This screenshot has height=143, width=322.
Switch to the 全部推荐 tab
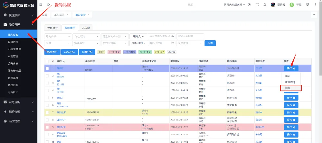tap(52, 27)
